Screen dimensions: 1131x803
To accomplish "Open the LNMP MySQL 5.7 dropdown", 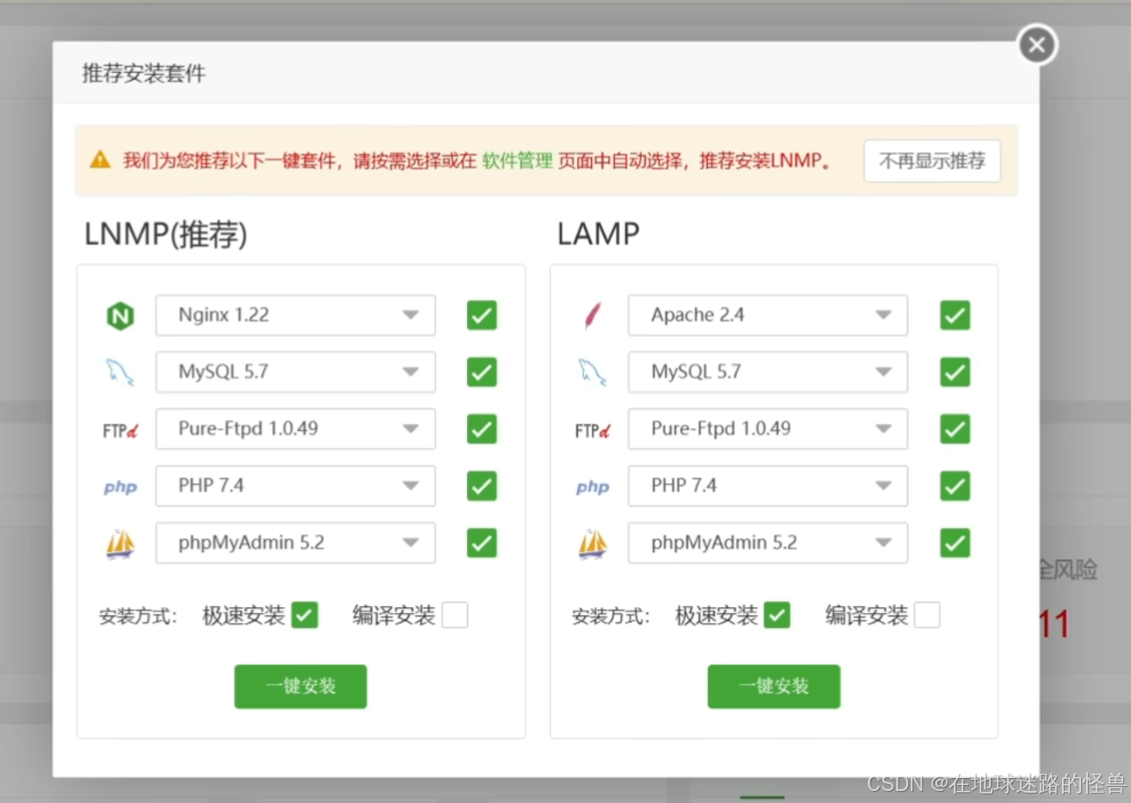I will pos(295,372).
